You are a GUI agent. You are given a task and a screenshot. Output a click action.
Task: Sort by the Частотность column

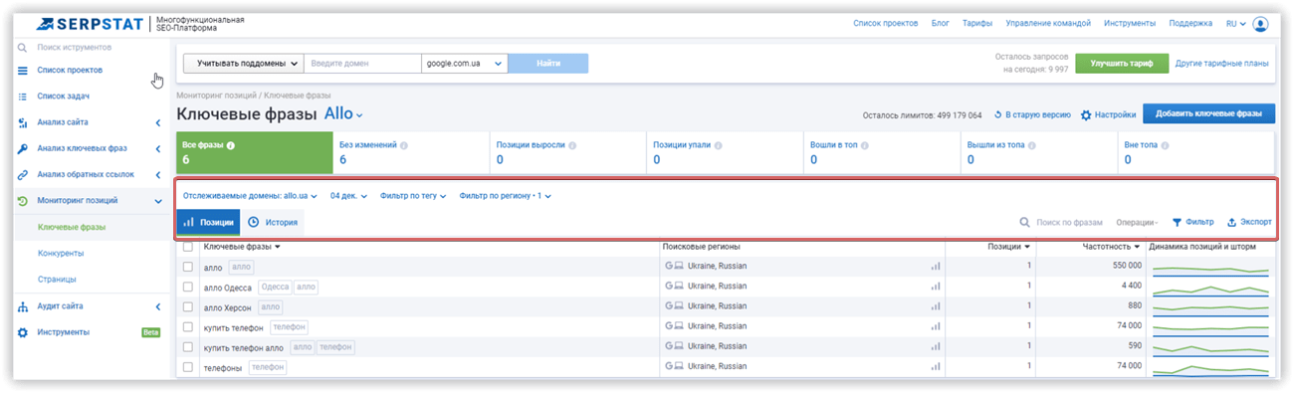pos(1111,246)
